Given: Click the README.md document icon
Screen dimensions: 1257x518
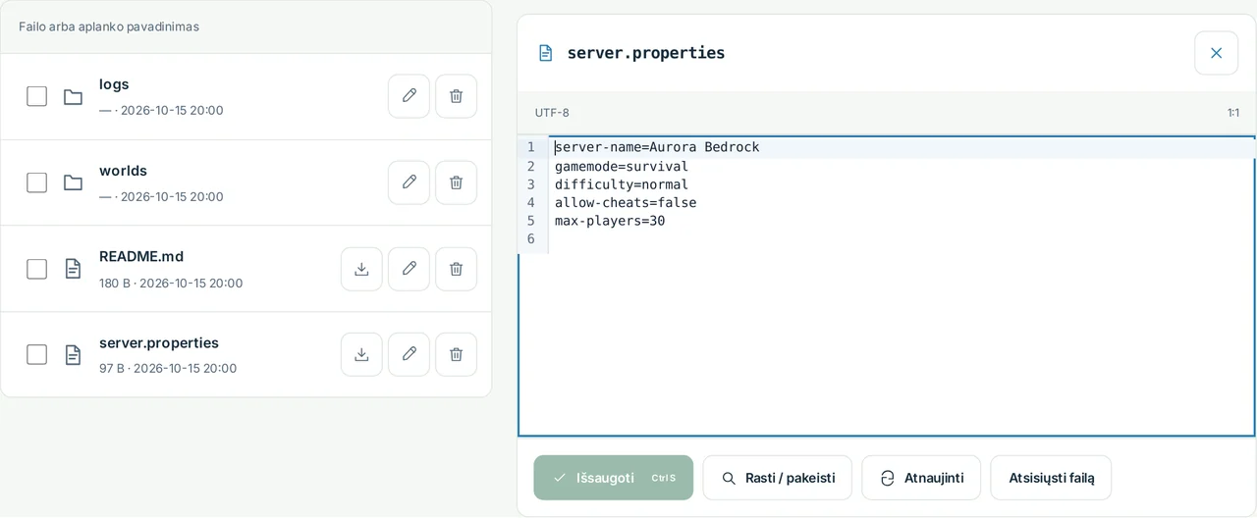Looking at the screenshot, I should click(x=73, y=269).
